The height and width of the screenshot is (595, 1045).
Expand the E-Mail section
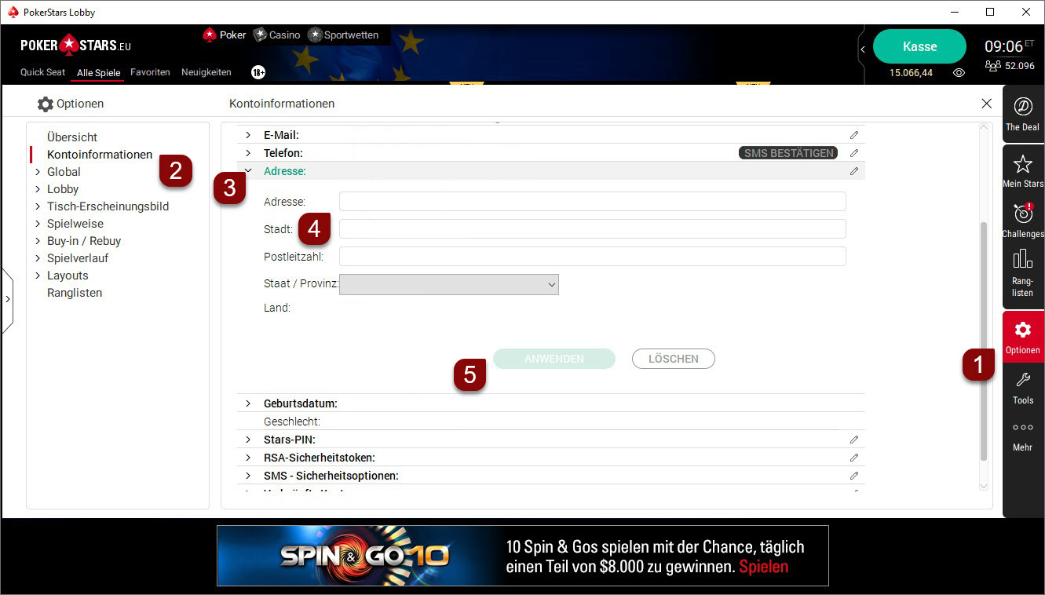point(248,135)
